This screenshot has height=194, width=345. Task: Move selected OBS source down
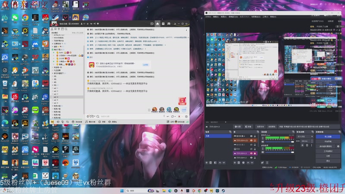coord(252,163)
